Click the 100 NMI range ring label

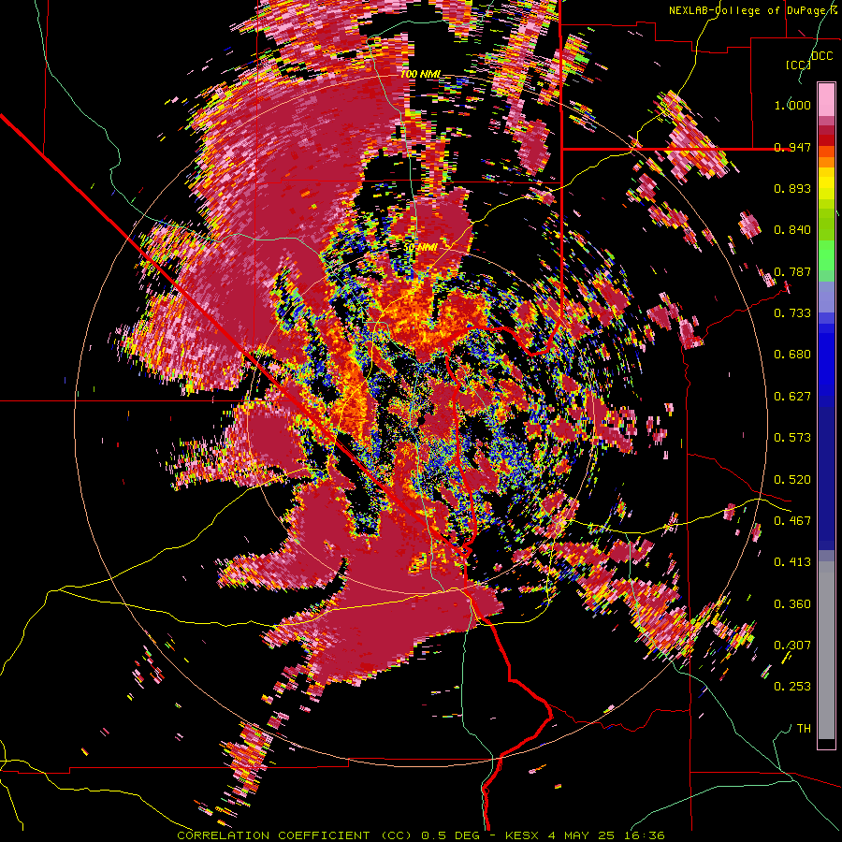click(420, 74)
